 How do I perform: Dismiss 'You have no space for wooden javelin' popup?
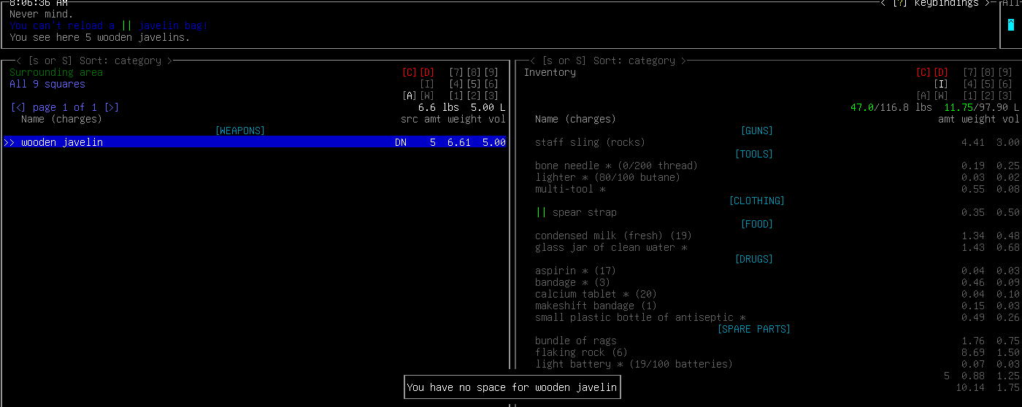pos(512,387)
